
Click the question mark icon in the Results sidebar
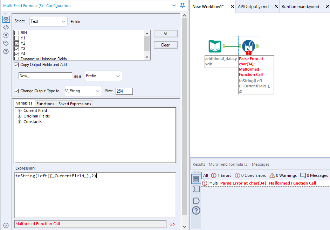point(196,210)
